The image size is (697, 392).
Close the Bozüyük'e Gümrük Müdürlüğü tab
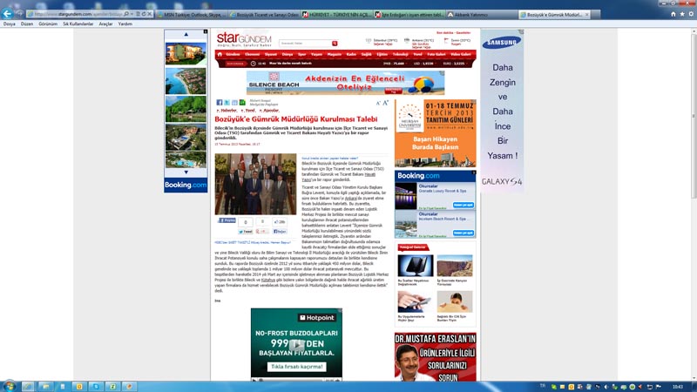pyautogui.click(x=586, y=15)
